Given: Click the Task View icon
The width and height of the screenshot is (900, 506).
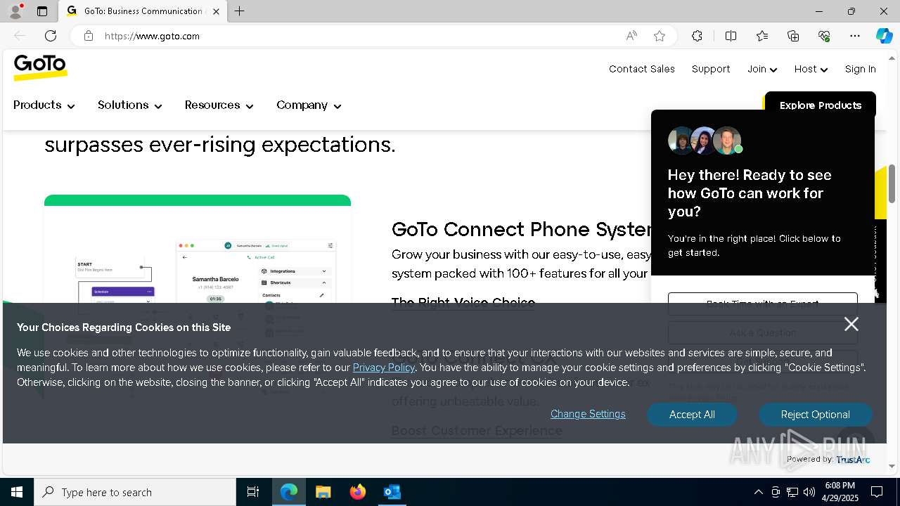Looking at the screenshot, I should point(253,492).
